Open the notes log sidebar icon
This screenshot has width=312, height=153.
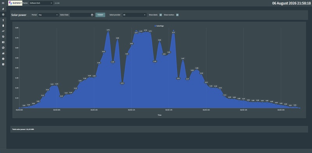pyautogui.click(x=3, y=64)
